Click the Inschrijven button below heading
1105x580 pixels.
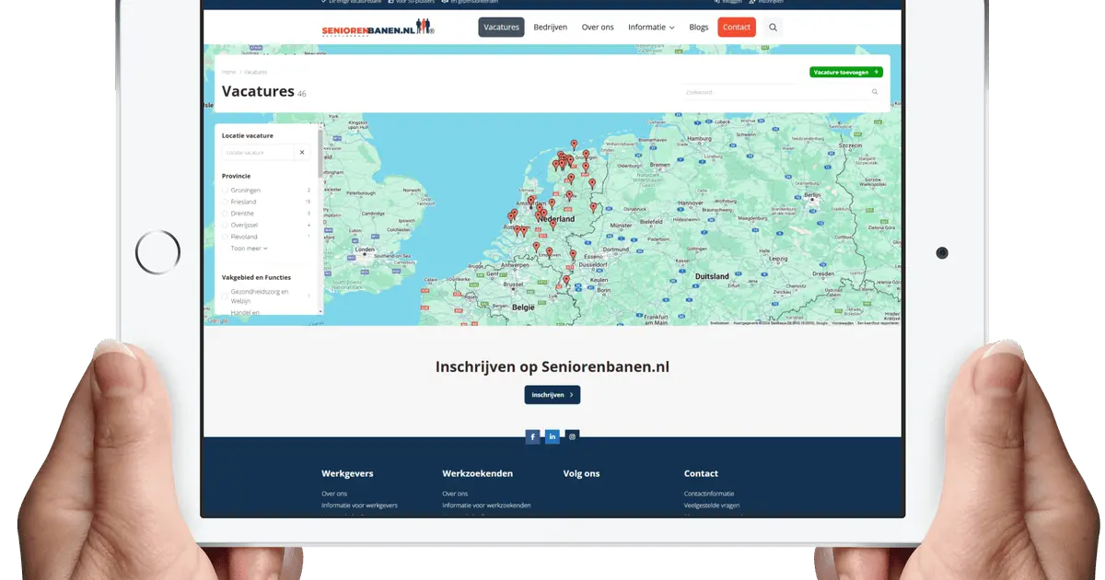pyautogui.click(x=552, y=395)
